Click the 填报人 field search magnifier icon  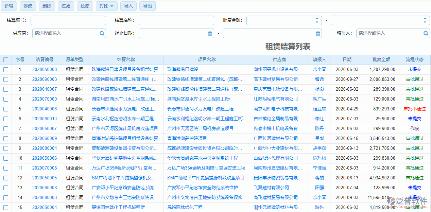click(426, 33)
